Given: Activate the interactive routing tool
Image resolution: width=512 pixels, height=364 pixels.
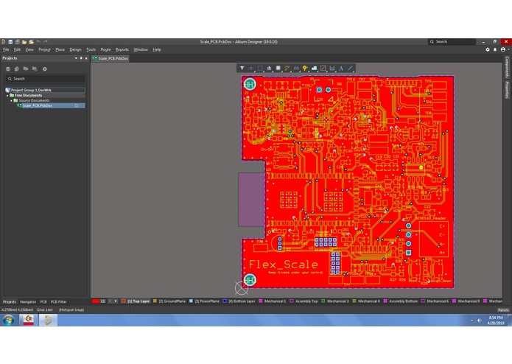Looking at the screenshot, I should pyautogui.click(x=287, y=69).
